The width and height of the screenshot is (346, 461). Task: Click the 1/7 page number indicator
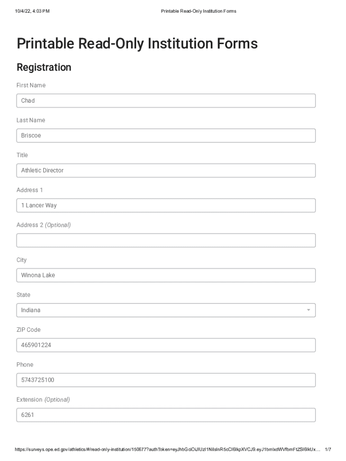click(x=328, y=449)
